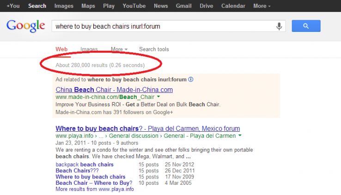
Task: Click the blue magnifier search button
Action: (x=306, y=26)
